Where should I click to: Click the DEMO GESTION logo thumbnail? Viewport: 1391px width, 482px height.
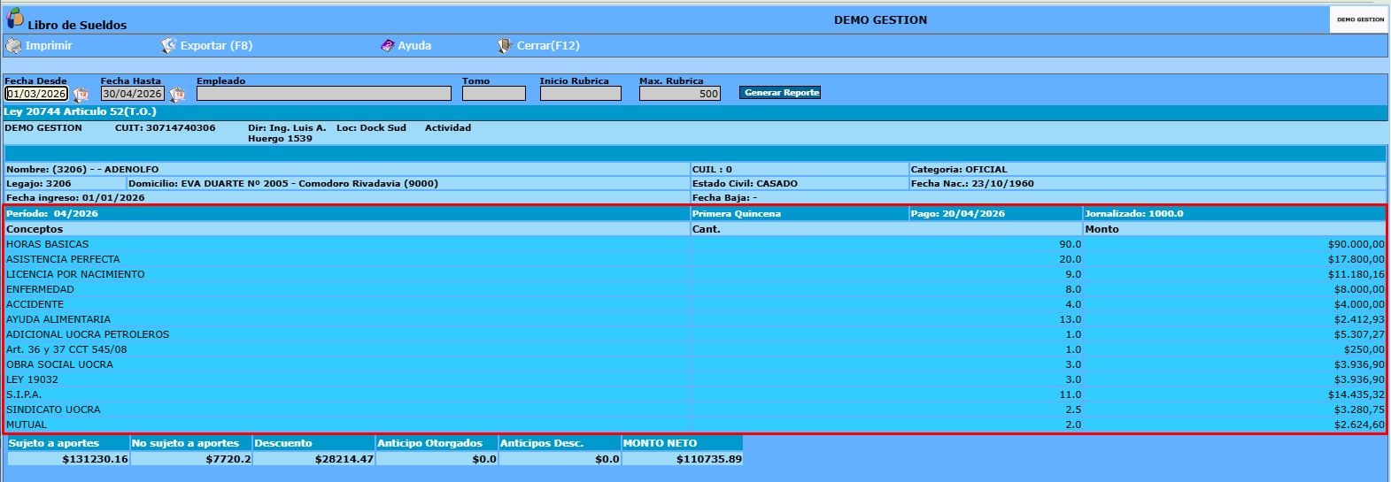1359,19
